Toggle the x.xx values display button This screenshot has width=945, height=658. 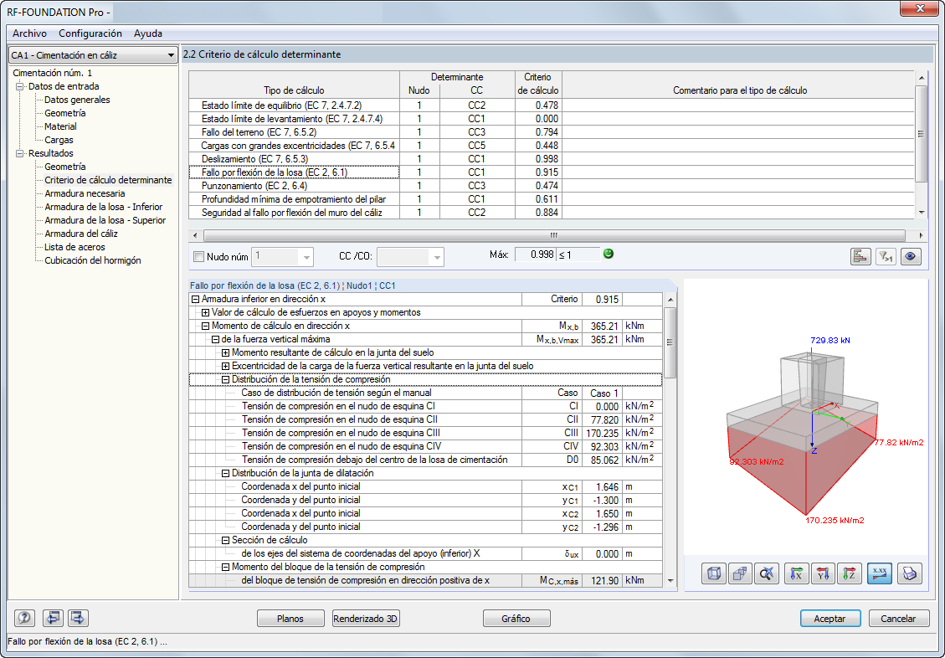(x=880, y=573)
